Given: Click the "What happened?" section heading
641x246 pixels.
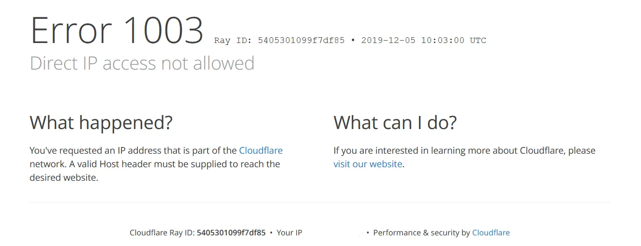Looking at the screenshot, I should pos(101,122).
